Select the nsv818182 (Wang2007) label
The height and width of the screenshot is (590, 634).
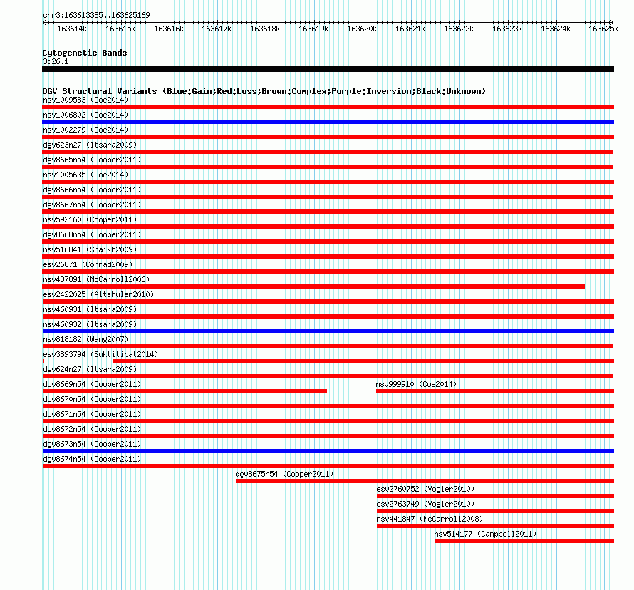(x=85, y=339)
